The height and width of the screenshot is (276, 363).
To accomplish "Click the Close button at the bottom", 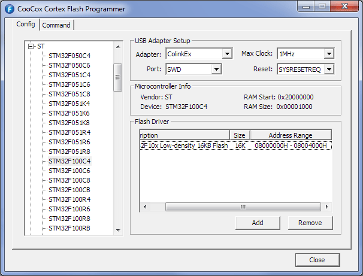I will click(x=317, y=260).
